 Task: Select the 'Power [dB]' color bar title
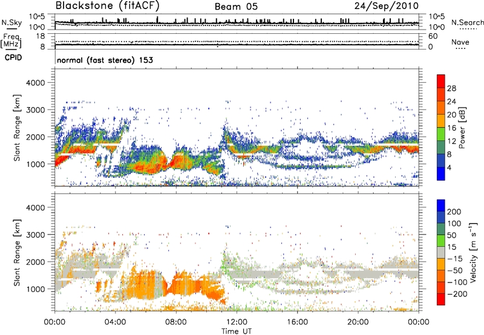point(462,128)
